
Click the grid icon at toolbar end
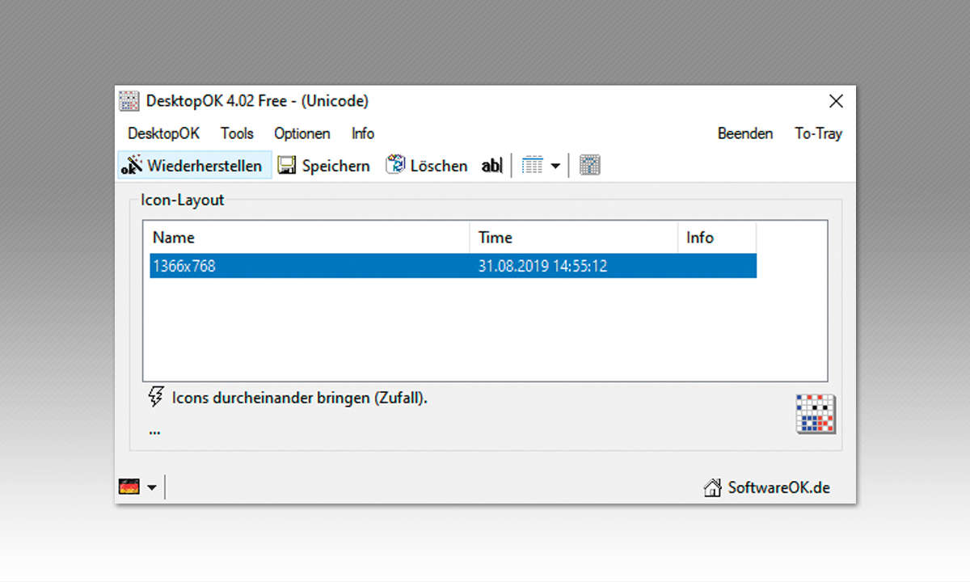point(590,166)
